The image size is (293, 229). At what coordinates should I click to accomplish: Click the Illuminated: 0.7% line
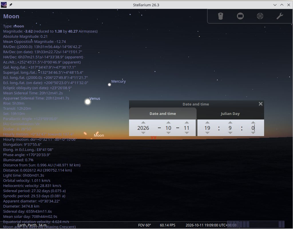pyautogui.click(x=18, y=160)
